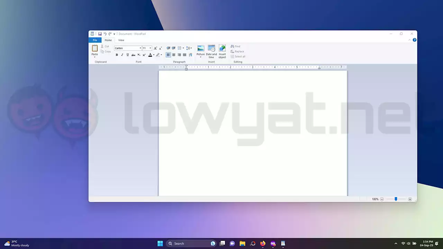The width and height of the screenshot is (443, 249).
Task: Click the Replace button
Action: pos(237,52)
